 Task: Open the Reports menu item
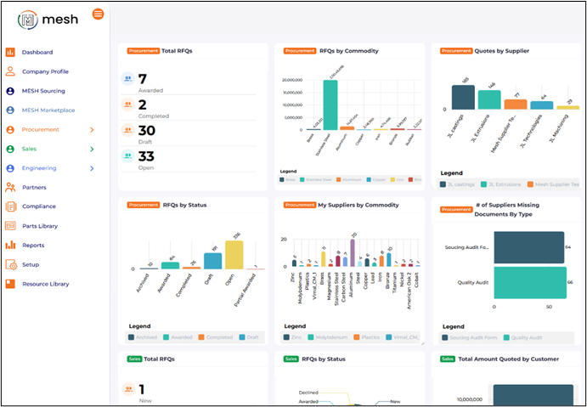[33, 246]
